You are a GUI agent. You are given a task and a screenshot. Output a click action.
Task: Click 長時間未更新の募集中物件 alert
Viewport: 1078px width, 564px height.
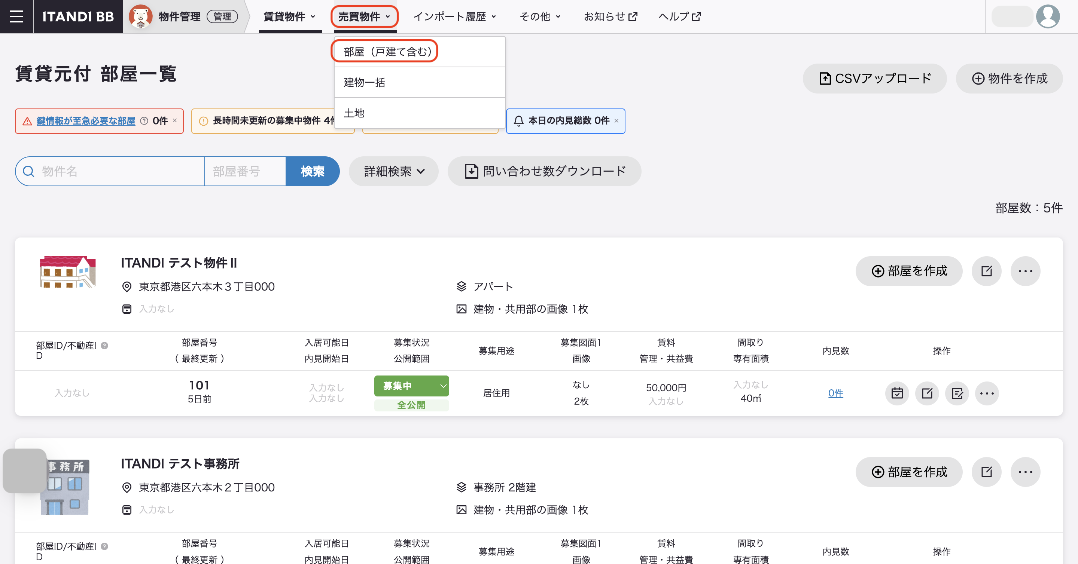pyautogui.click(x=272, y=121)
